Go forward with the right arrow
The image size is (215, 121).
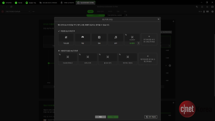click(x=7, y=7)
